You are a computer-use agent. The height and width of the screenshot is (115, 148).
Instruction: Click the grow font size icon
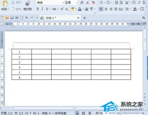82,3
